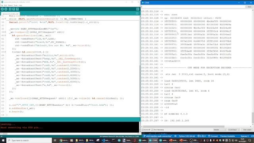
Task: Open the first PowerPoint taskbar item
Action: (173, 140)
